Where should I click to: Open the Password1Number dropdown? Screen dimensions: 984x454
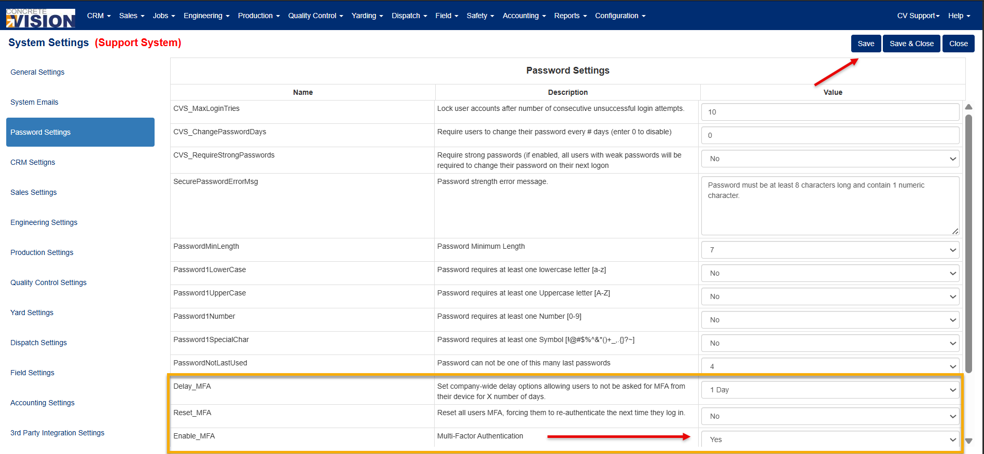tap(830, 320)
